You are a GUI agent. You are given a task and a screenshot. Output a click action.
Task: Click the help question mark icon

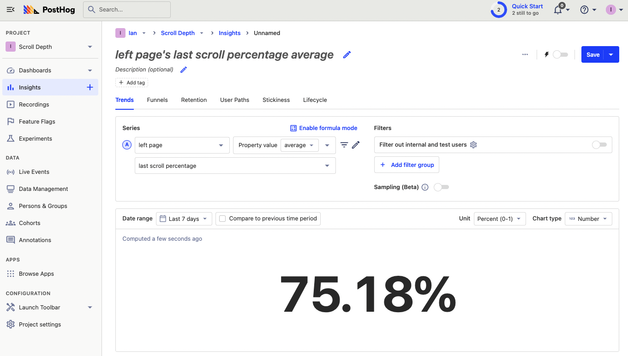584,10
